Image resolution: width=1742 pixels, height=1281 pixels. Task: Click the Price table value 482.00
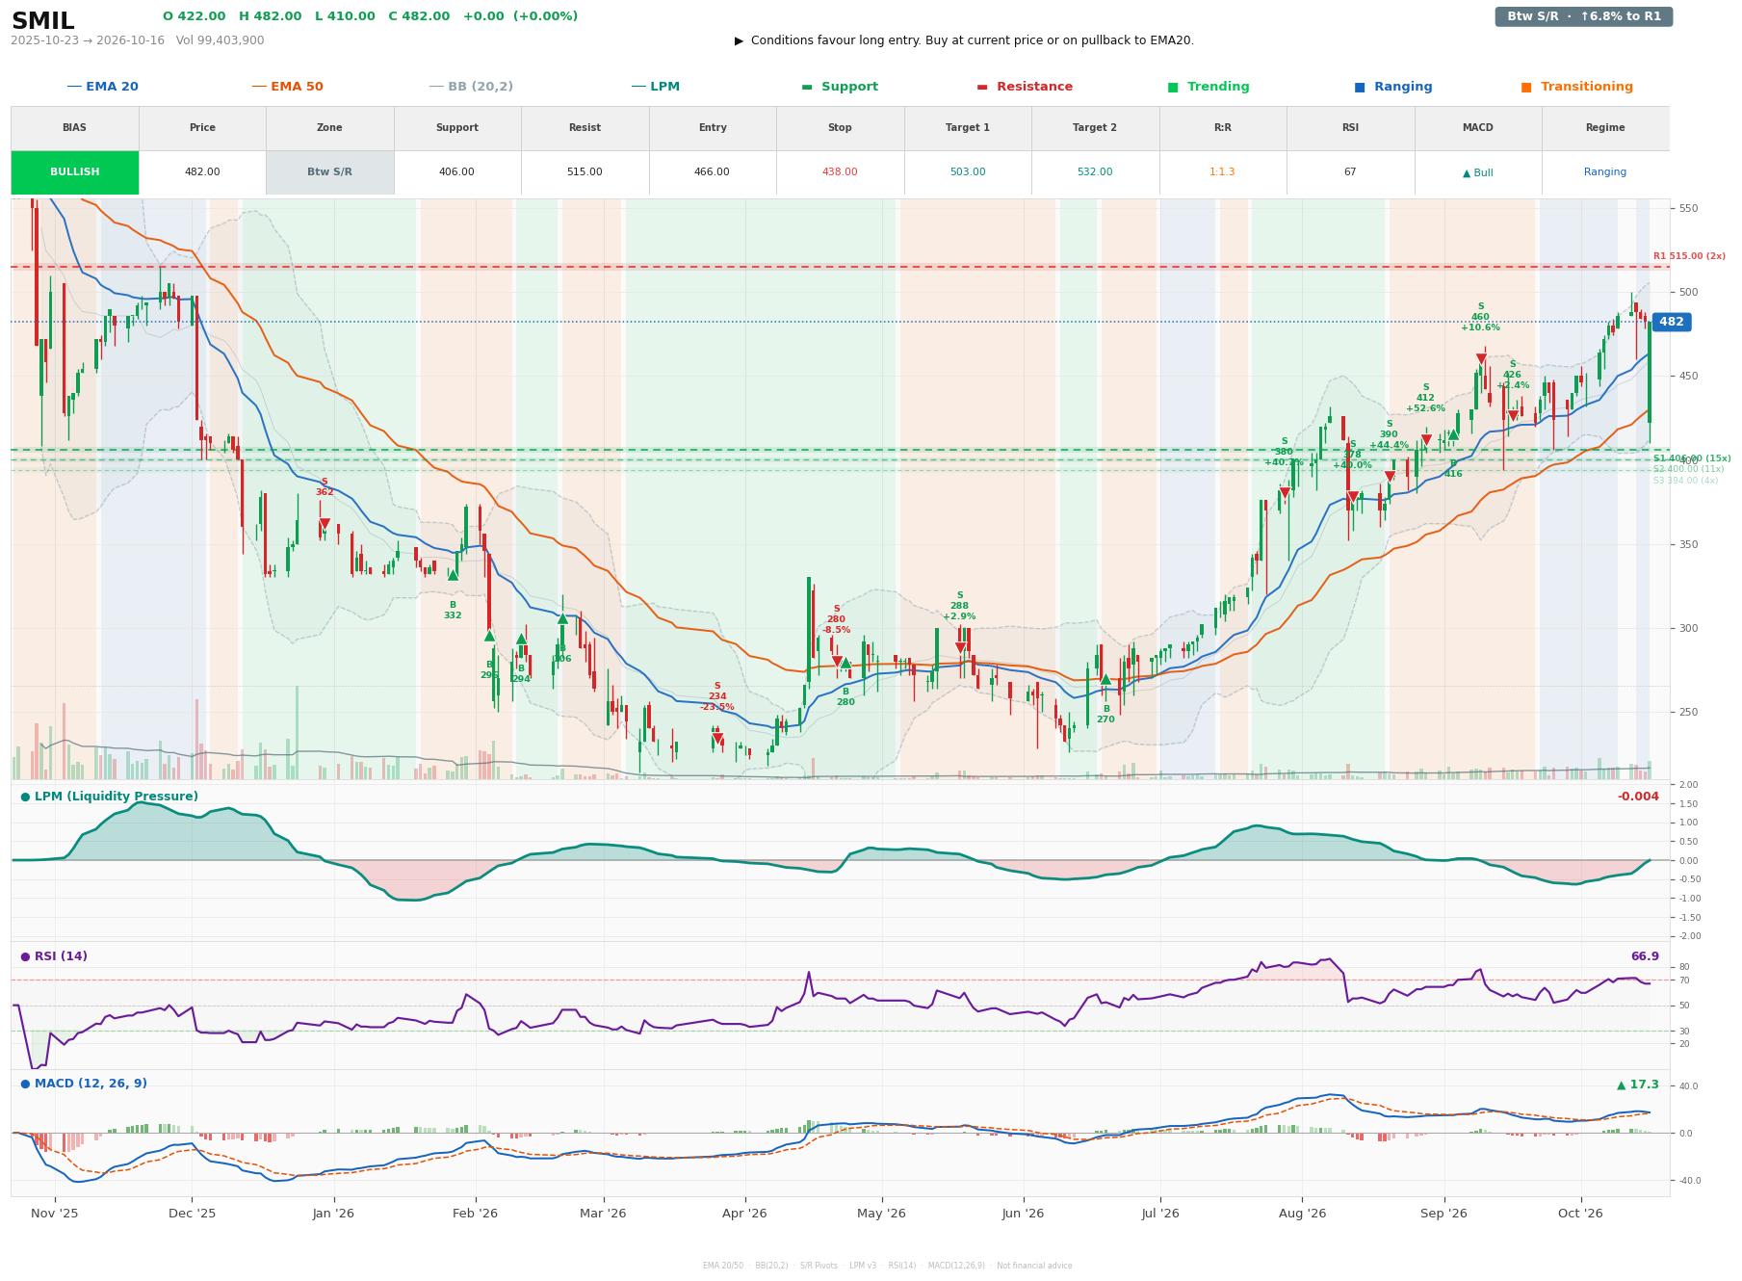(202, 172)
